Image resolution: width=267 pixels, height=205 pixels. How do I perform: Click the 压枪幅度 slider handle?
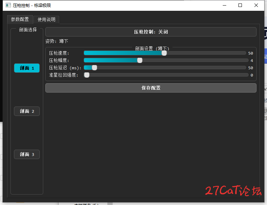140,60
